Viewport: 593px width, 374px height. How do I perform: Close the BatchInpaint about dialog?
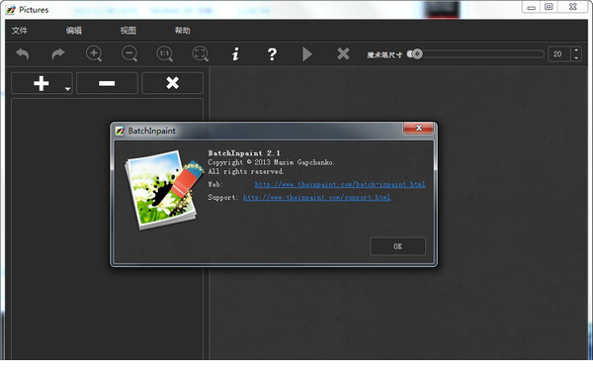pyautogui.click(x=419, y=128)
